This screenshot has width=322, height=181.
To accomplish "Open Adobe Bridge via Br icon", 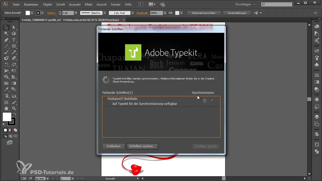I will pyautogui.click(x=141, y=4).
